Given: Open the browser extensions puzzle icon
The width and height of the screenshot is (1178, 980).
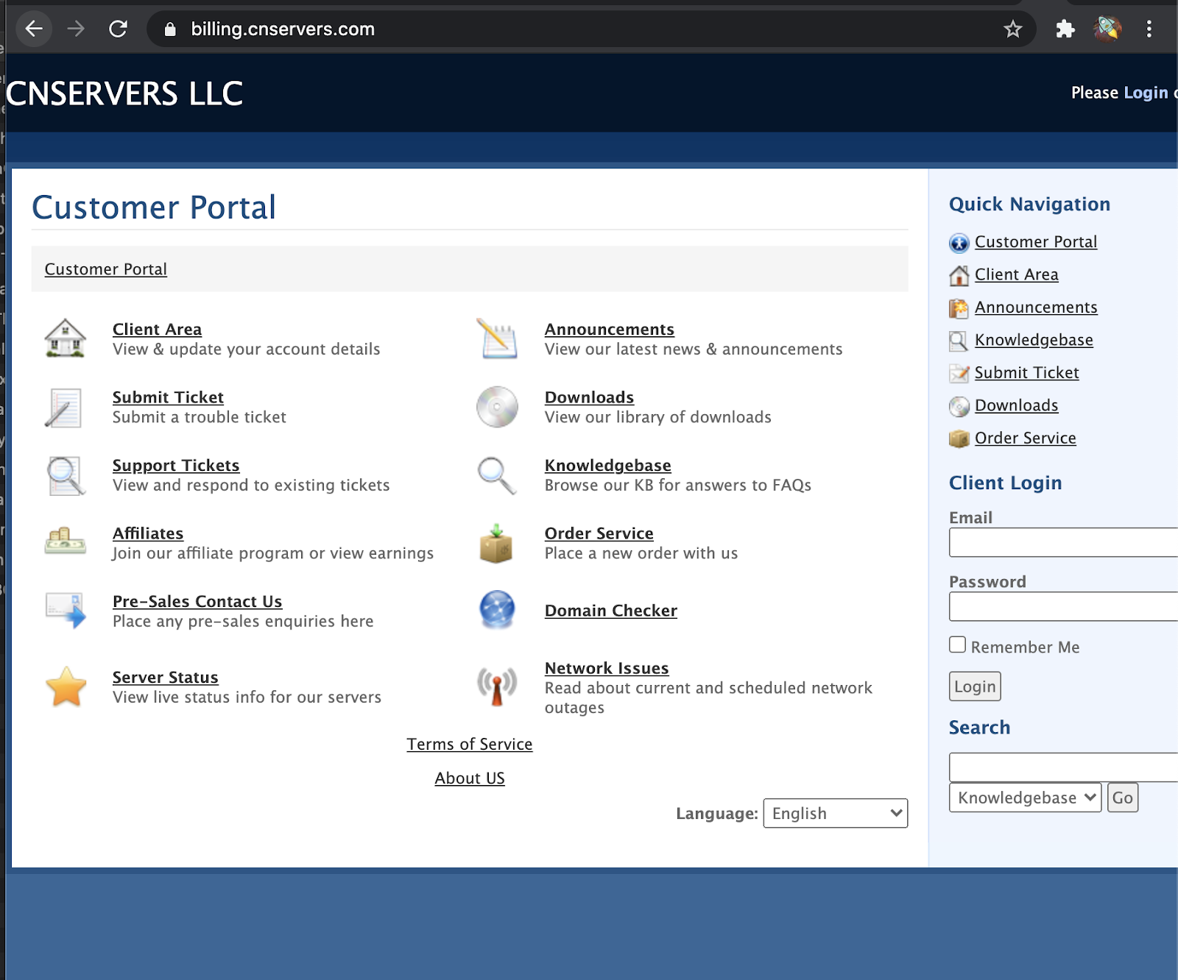Looking at the screenshot, I should [1065, 29].
